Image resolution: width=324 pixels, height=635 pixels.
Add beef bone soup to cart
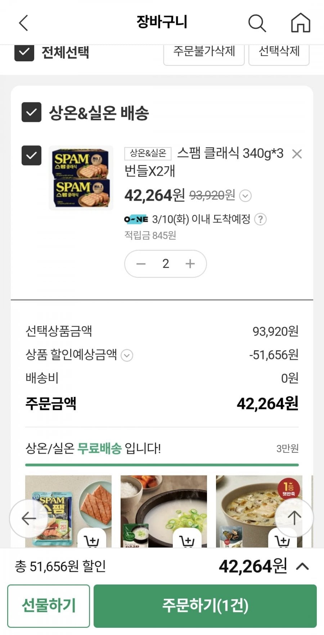(x=187, y=540)
